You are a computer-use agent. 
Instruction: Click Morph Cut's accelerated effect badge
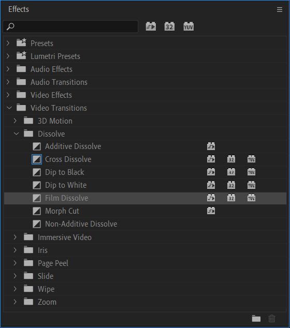[211, 211]
